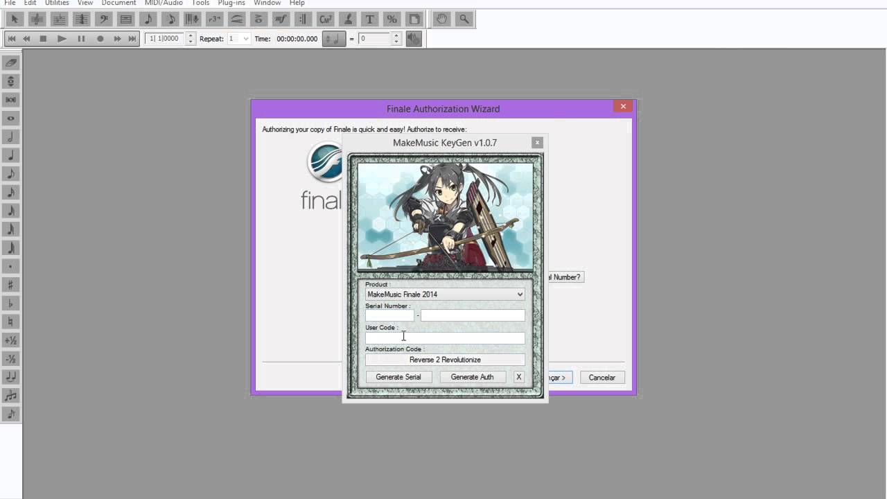Select the HyperScribe tool
887x499 pixels.
point(192,19)
